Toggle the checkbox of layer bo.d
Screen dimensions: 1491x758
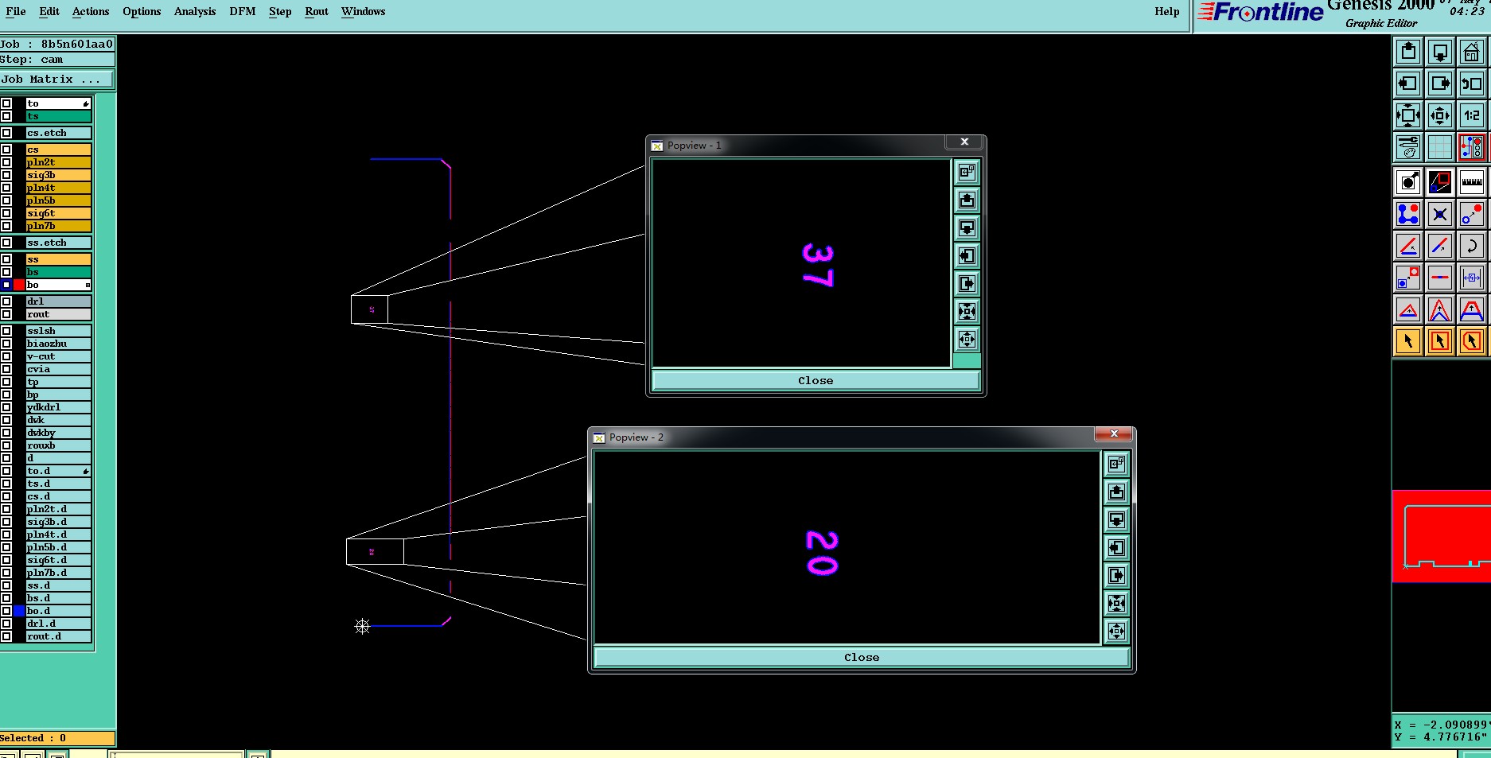(6, 611)
